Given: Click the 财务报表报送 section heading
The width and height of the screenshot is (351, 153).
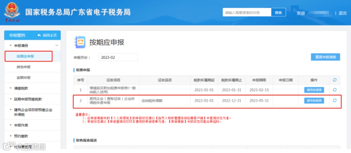Looking at the screenshot, I should (86, 140).
